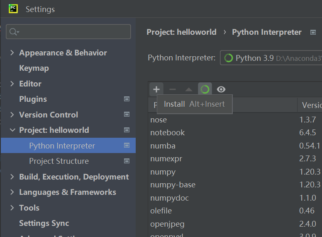This screenshot has height=237, width=322.
Task: Click the plus Install package icon
Action: pos(156,89)
